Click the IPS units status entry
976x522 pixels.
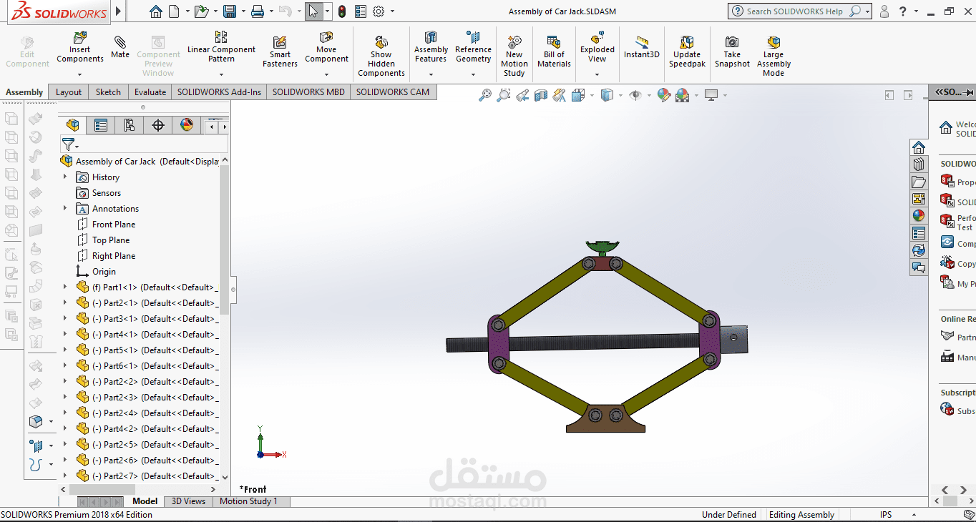pos(886,514)
